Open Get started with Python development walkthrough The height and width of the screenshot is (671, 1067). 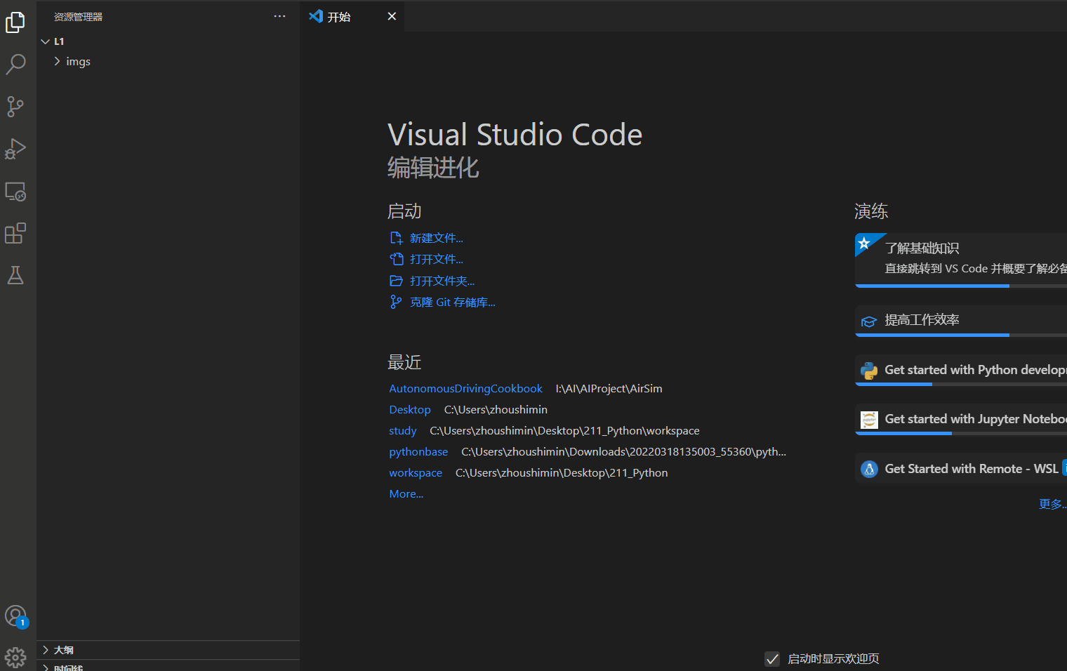click(961, 370)
